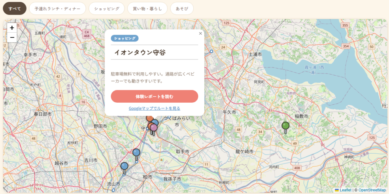Filter spots by あそび tab
The width and height of the screenshot is (389, 194).
point(182,8)
